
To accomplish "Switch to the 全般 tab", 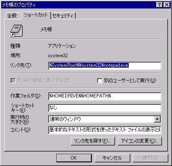I will (12, 16).
